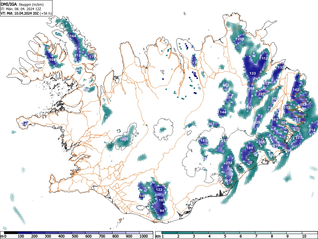Click the visibility value 393 on the map
The image size is (318, 239).
(x=250, y=107)
